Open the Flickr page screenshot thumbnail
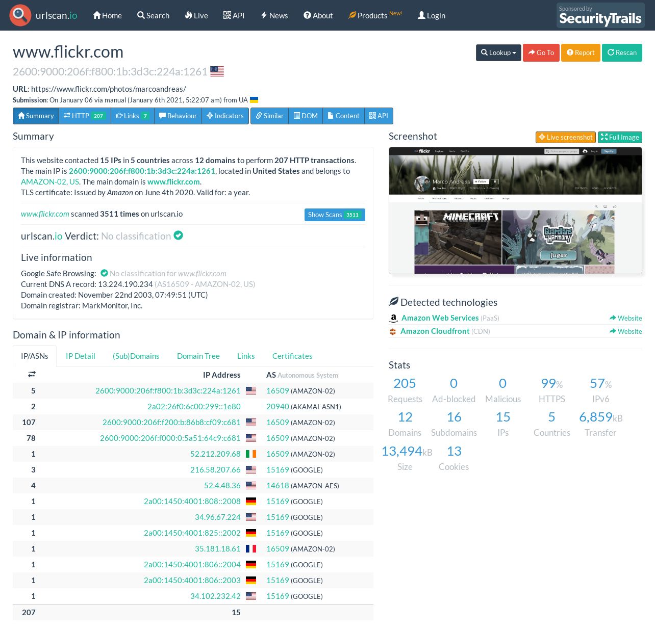 point(515,211)
